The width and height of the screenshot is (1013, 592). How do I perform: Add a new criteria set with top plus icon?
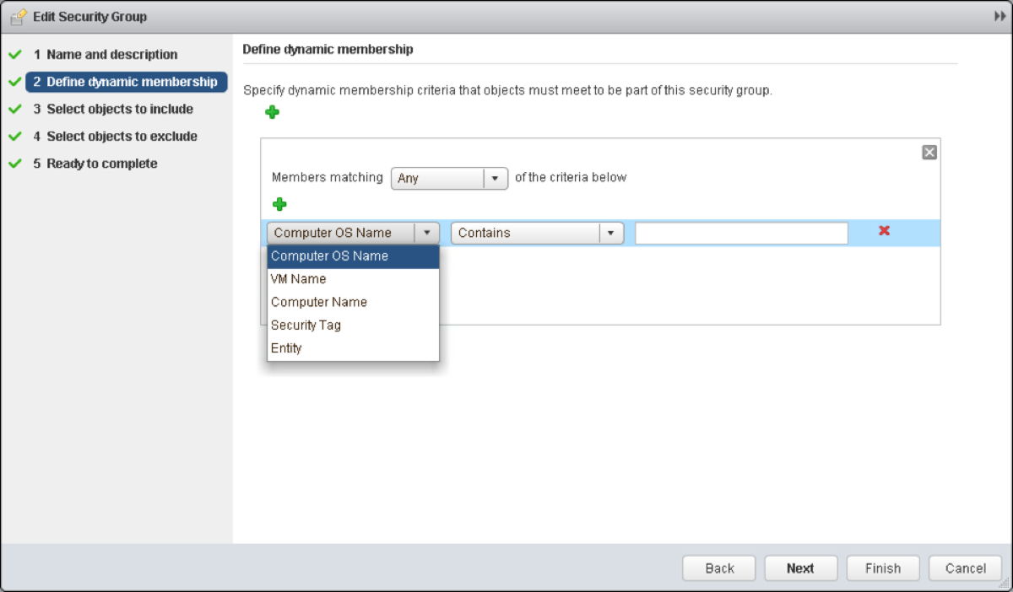pos(272,112)
